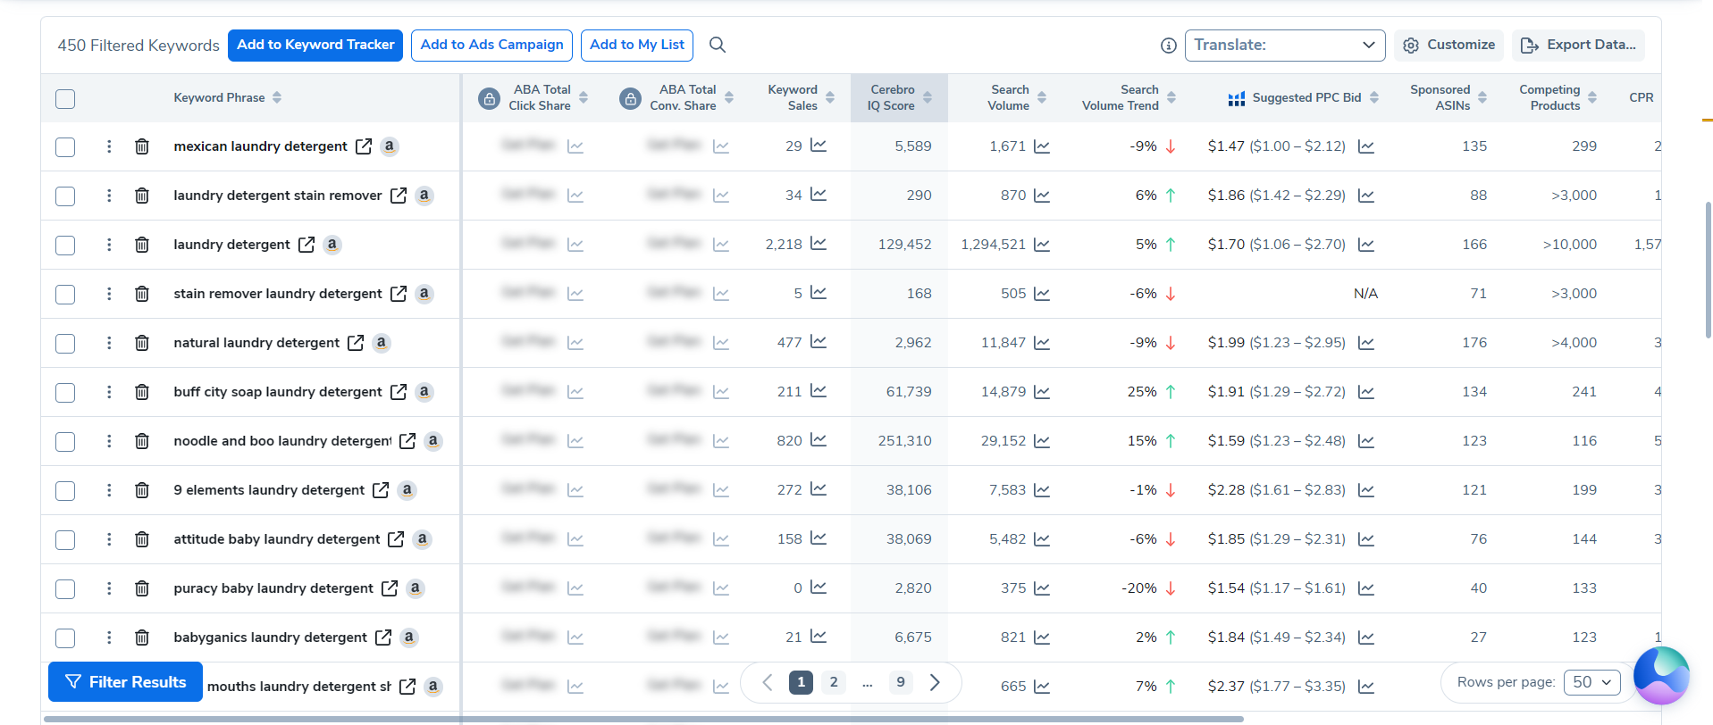1713x725 pixels.
Task: Click the ABA Total Conv. Share lock icon
Action: tap(630, 98)
